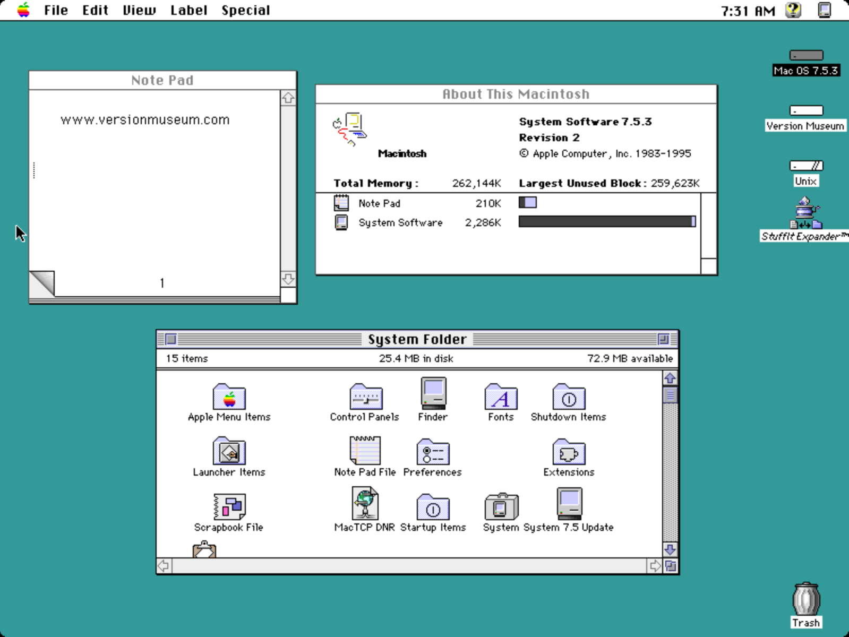Click the About This Macintosh title text

(x=516, y=94)
